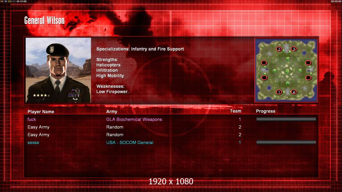Click the loading progress bar for player sexse
Viewport: 342px width, 192px height.
[286, 142]
